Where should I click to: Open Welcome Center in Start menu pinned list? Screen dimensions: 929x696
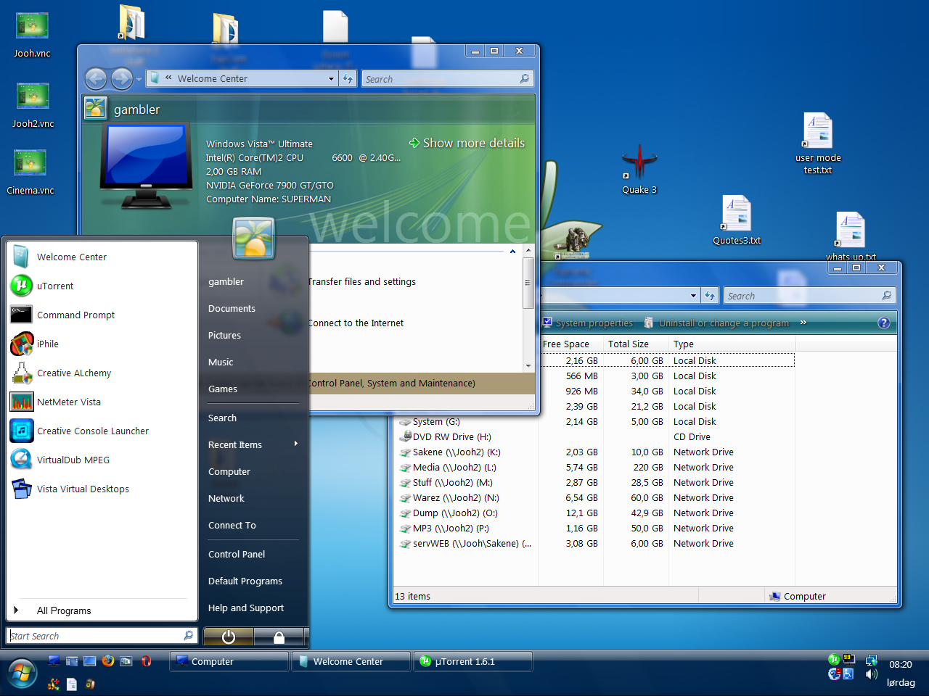(x=102, y=257)
